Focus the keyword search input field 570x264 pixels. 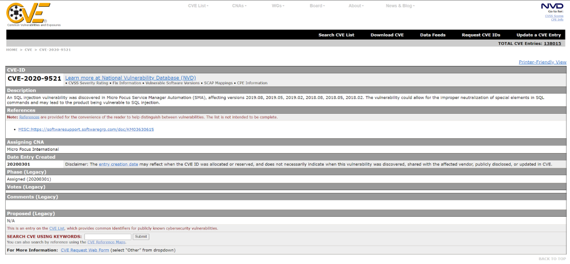click(x=108, y=237)
